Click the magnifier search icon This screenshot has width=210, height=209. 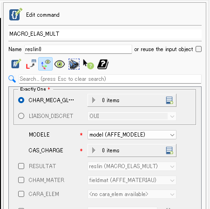12,79
